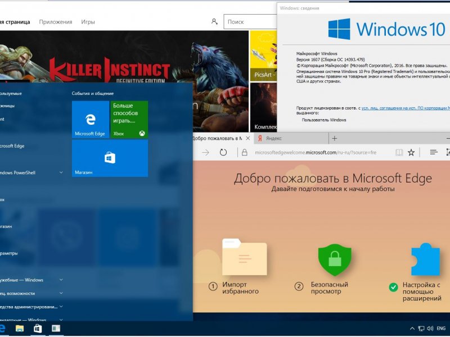Open the Microsoft Edge tile in Start menu
Screen dimensions: 450x337
91,120
